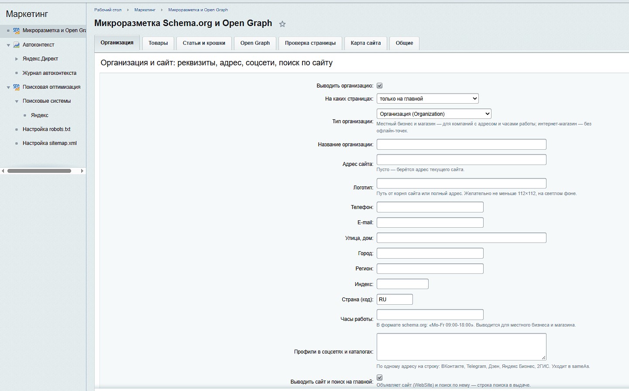This screenshot has width=629, height=391.
Task: Click into the Логотип input field
Action: point(461,183)
